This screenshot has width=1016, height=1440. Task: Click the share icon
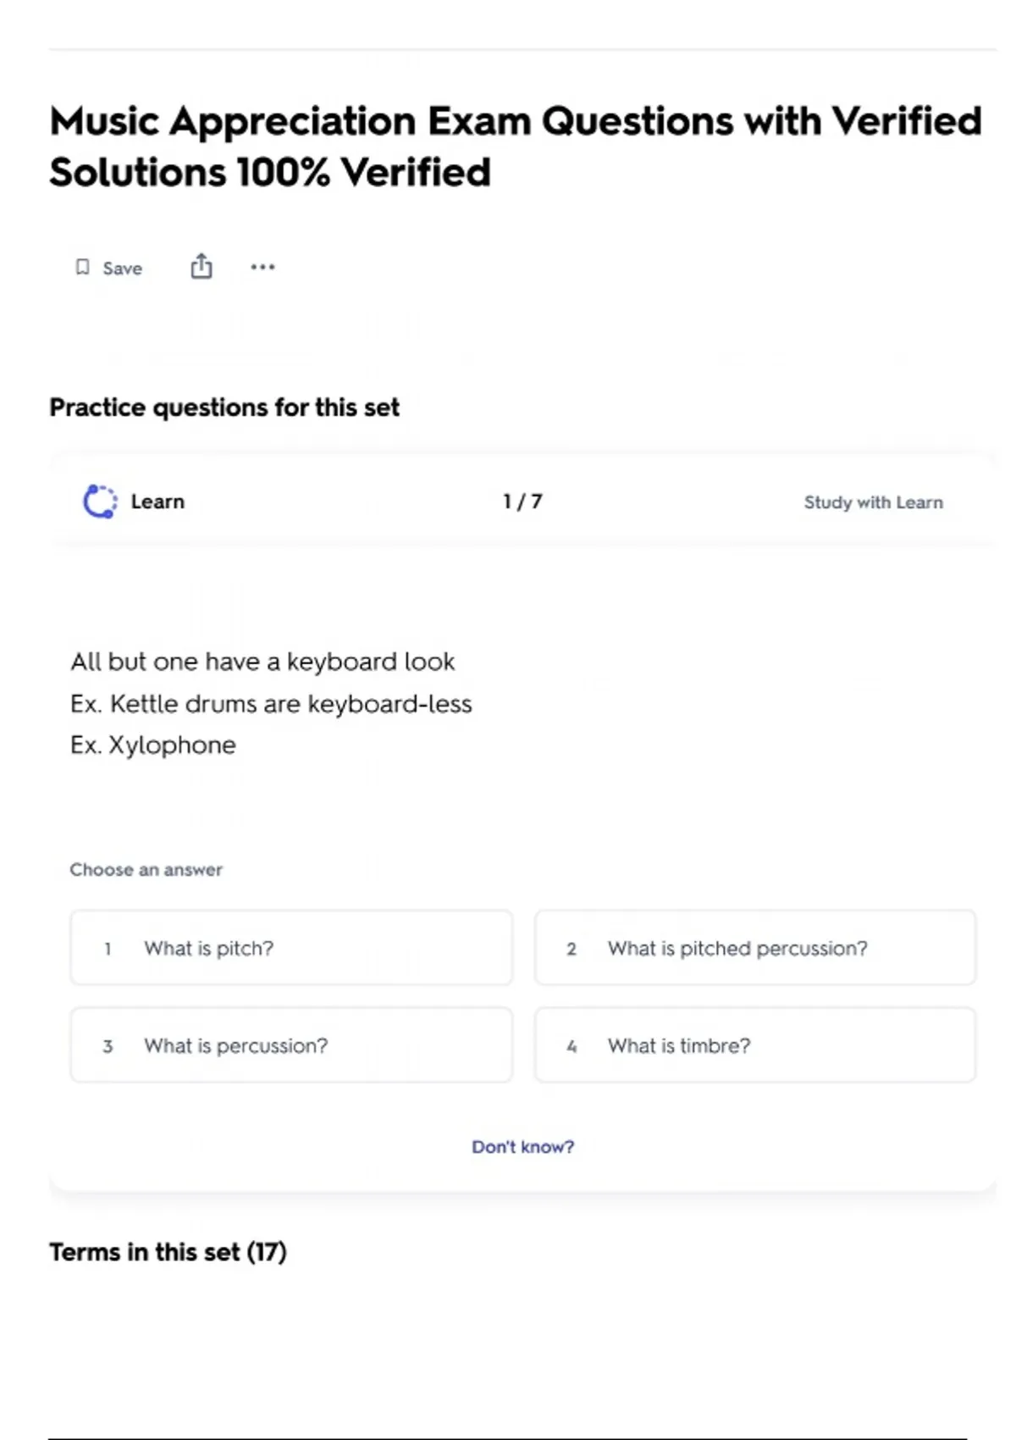202,267
